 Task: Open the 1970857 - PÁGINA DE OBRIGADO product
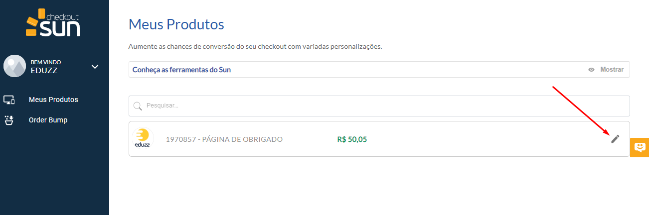click(224, 139)
